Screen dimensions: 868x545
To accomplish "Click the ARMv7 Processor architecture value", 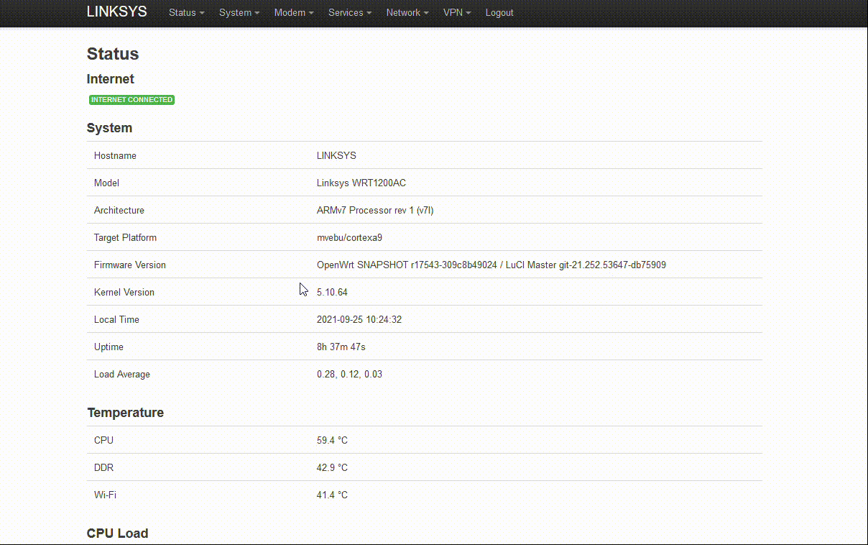I will click(x=375, y=210).
